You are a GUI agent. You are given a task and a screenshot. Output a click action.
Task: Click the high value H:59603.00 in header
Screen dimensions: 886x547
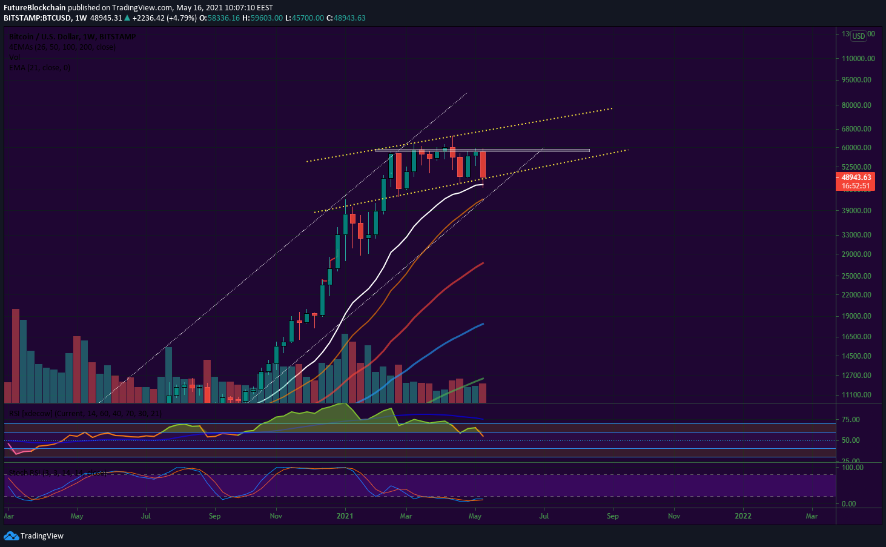click(262, 18)
